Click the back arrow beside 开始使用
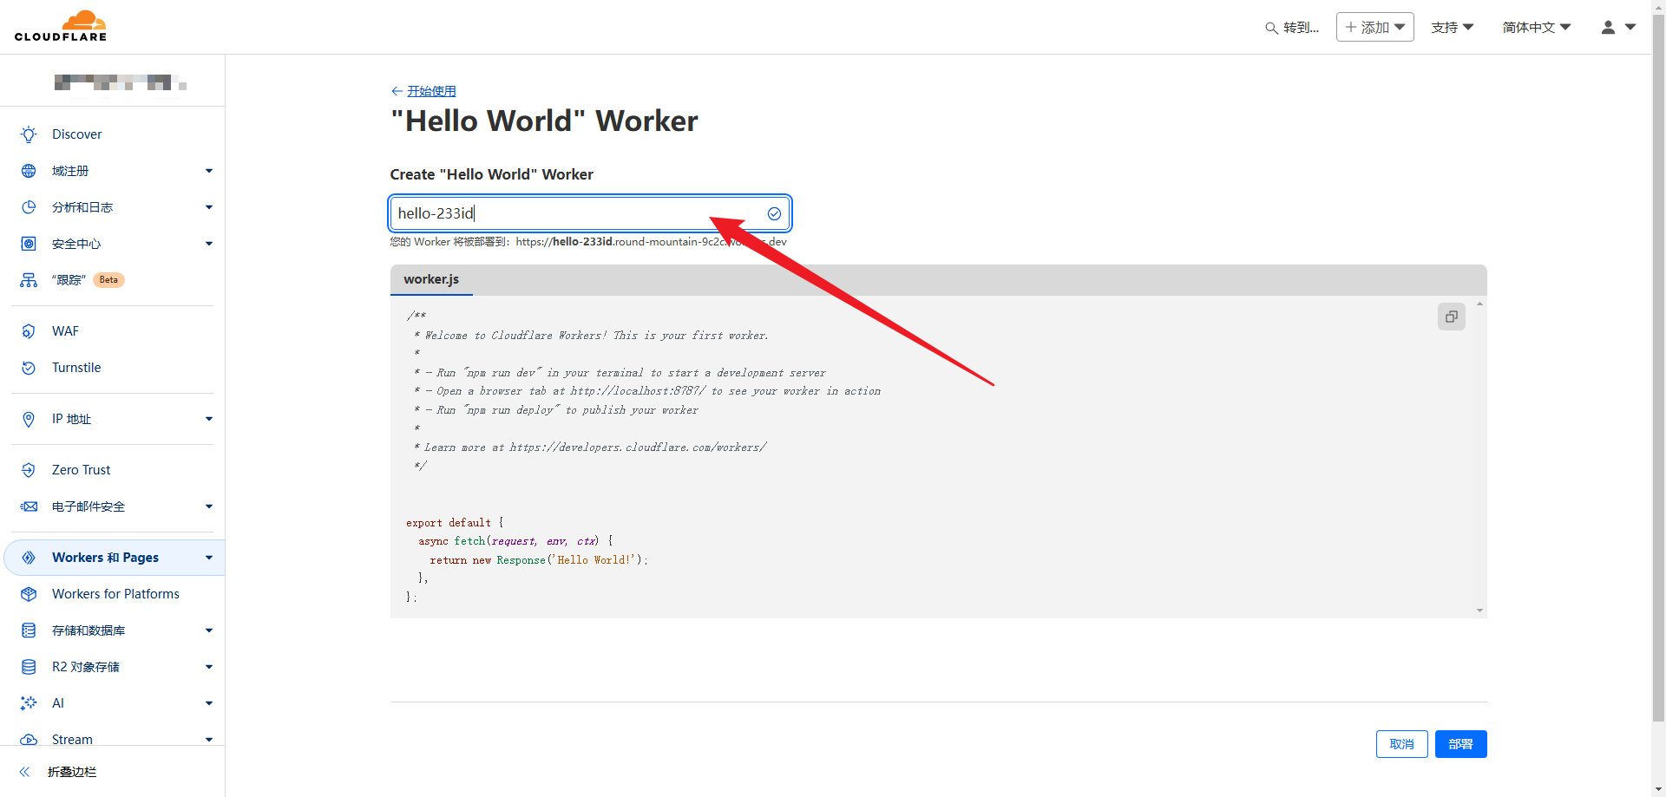The image size is (1666, 797). click(x=397, y=91)
